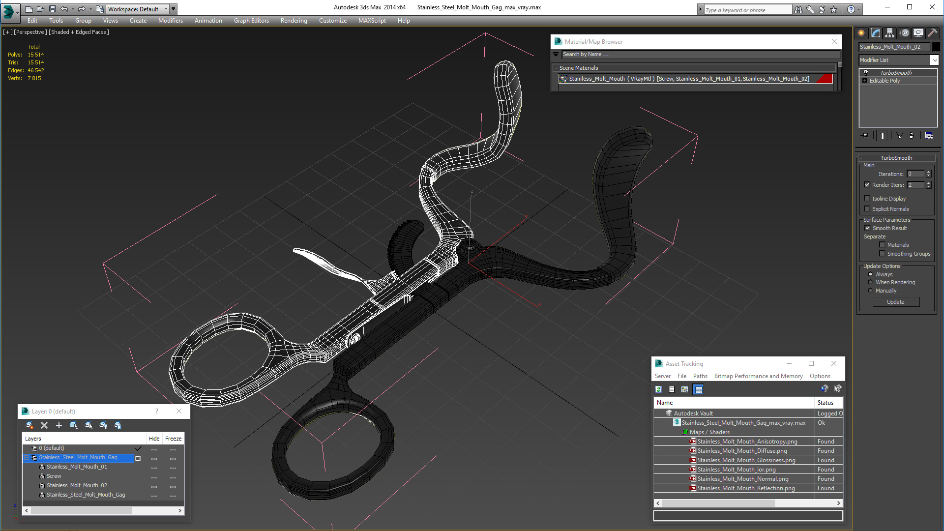Open the Display command panel tab

pyautogui.click(x=918, y=33)
